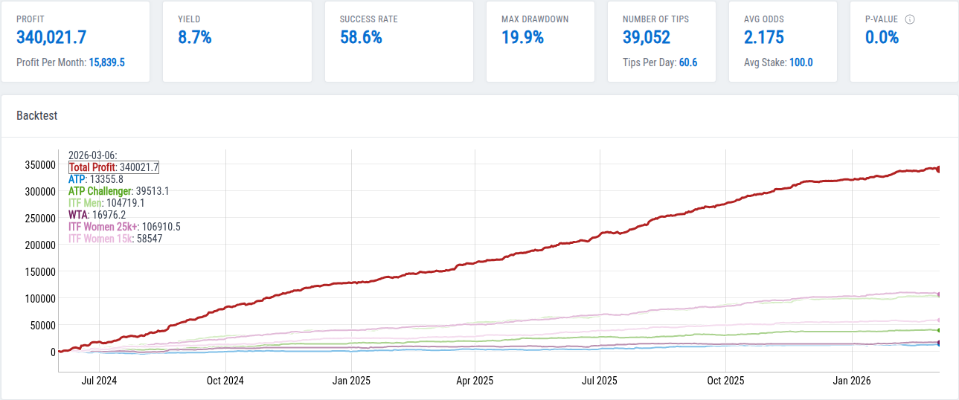
Task: Select the ATP legend entry
Action: (77, 179)
